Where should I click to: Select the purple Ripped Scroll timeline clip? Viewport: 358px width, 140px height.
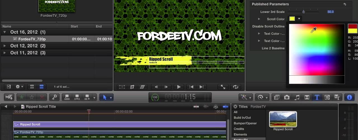pos(120,124)
